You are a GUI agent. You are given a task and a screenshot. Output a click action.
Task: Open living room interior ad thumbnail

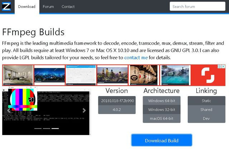coord(18,75)
